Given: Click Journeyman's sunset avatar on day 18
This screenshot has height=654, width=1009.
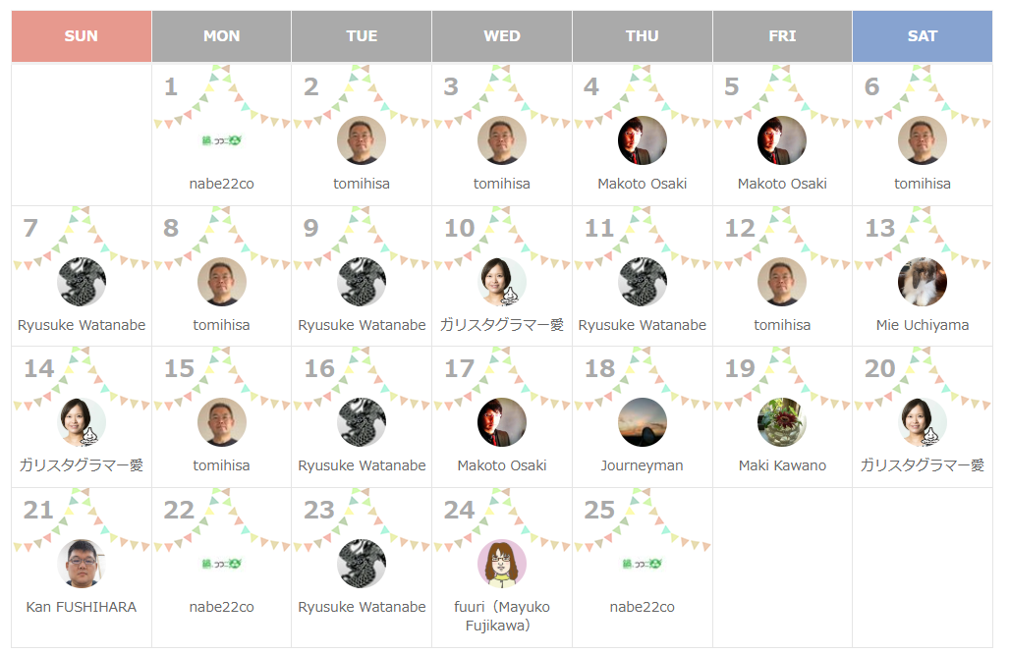Looking at the screenshot, I should point(643,422).
